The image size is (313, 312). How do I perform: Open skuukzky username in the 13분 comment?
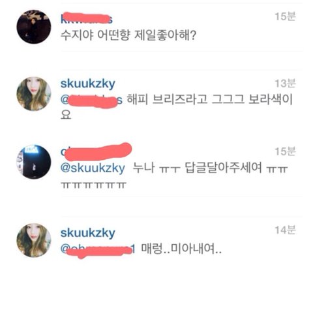coord(87,84)
